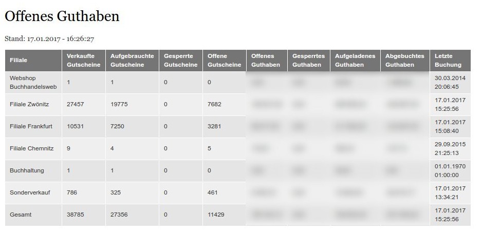482x252 pixels.
Task: Click the Abgebuchtes Guthaben column header
Action: [x=405, y=61]
